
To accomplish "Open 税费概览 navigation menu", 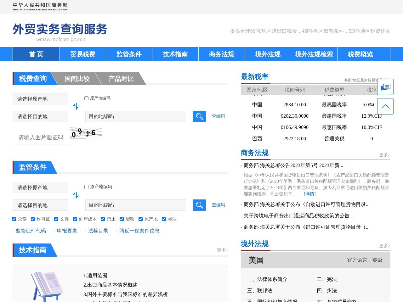I will [x=360, y=54].
